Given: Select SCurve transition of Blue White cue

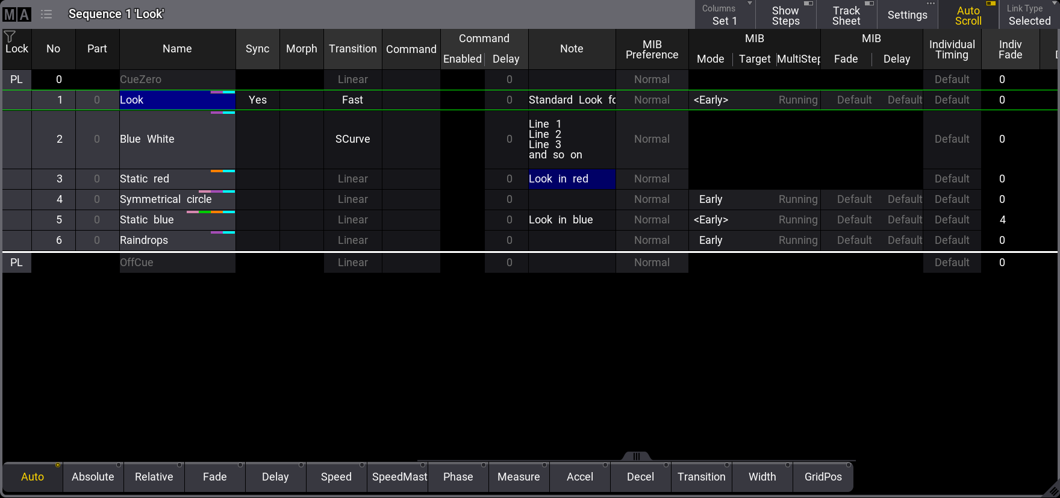Looking at the screenshot, I should (x=352, y=139).
